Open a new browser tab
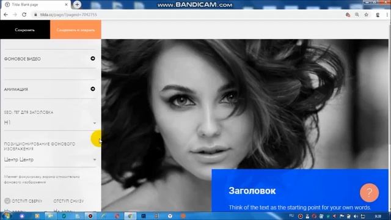The height and width of the screenshot is (220, 391). tap(77, 4)
